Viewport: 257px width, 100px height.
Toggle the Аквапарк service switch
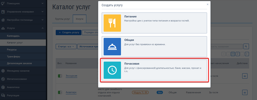coord(60,93)
